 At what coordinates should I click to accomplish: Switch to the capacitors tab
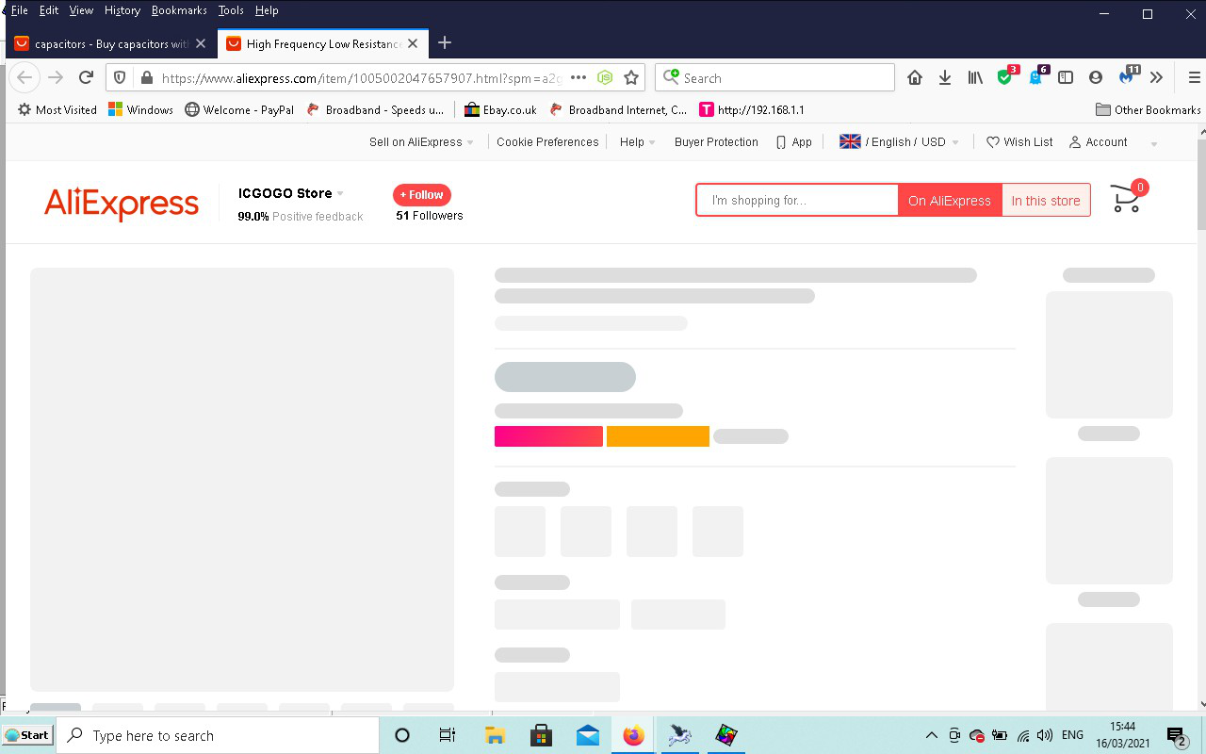111,43
